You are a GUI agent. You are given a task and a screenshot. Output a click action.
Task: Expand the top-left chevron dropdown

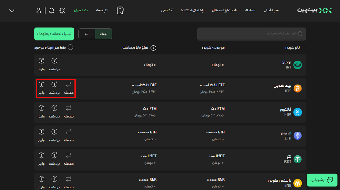coord(12,11)
